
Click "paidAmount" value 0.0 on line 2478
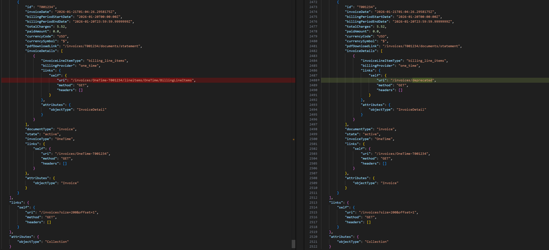(x=376, y=31)
